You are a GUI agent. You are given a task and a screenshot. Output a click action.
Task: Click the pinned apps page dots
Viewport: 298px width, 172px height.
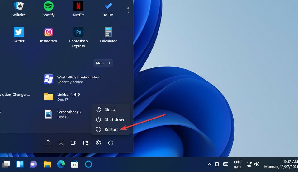pos(128,10)
